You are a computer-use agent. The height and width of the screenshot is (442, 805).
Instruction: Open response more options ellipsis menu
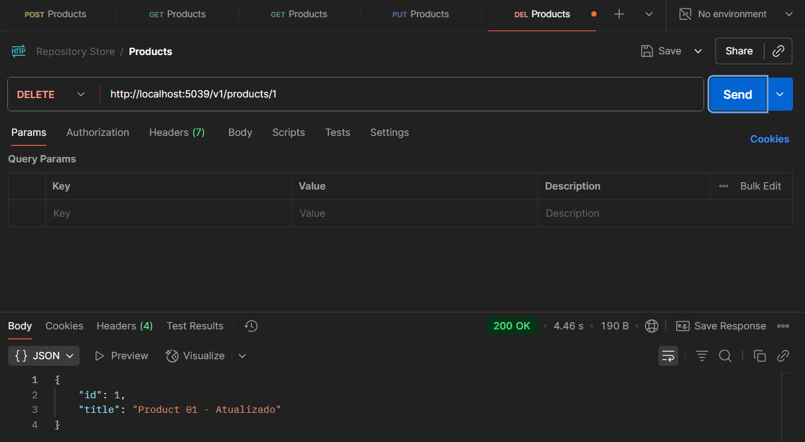coord(783,326)
